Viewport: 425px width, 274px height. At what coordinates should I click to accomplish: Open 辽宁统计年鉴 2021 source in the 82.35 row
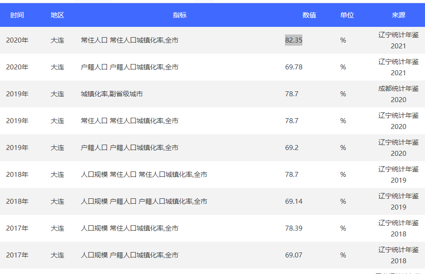pyautogui.click(x=398, y=40)
